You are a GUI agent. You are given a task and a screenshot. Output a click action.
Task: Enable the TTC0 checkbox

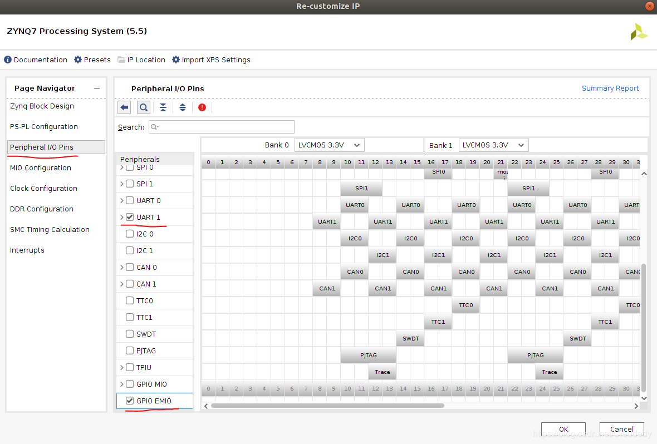[x=130, y=300]
